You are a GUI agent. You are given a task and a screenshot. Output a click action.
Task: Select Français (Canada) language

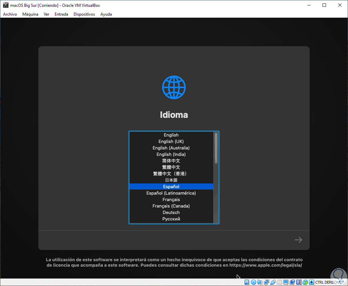(x=171, y=206)
